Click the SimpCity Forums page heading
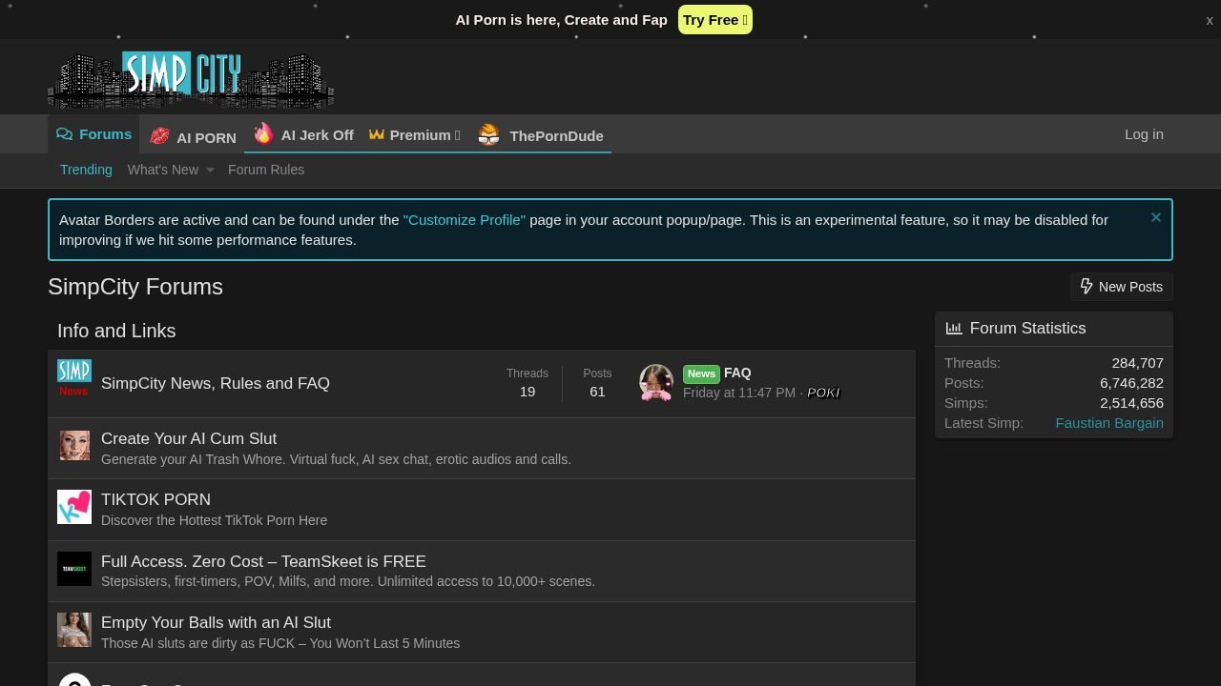Image resolution: width=1221 pixels, height=686 pixels. pyautogui.click(x=135, y=287)
